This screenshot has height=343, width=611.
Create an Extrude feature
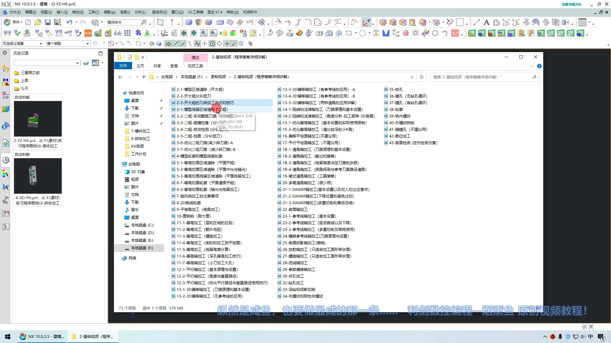click(x=189, y=22)
